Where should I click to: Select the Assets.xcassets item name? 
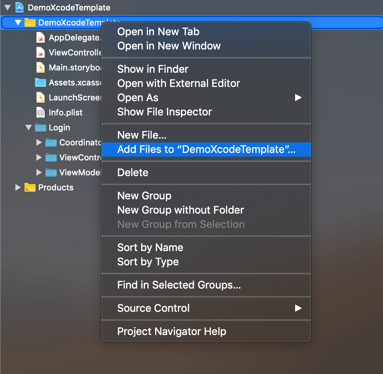pos(75,83)
